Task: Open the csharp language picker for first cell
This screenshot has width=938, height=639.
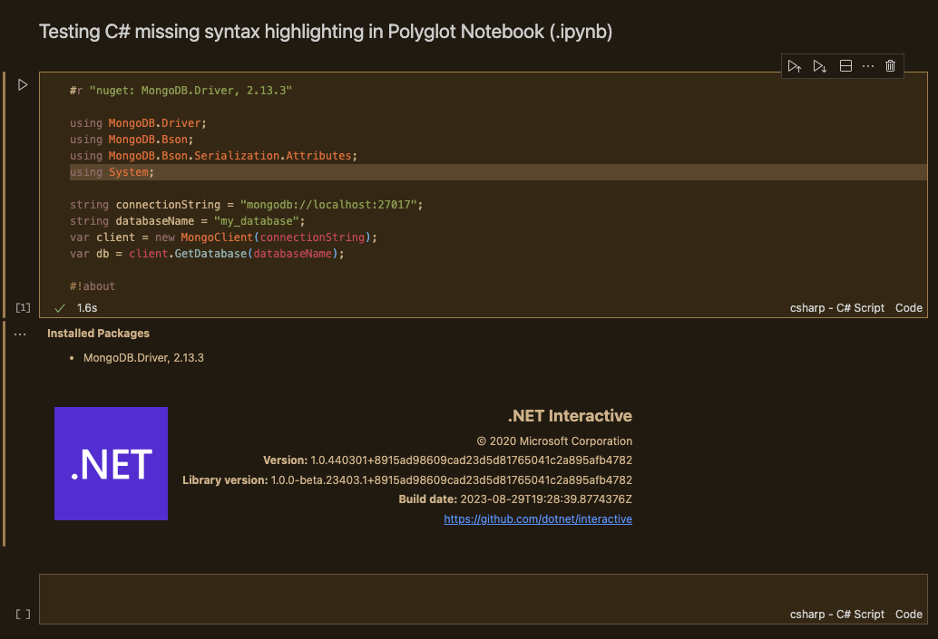Action: [837, 307]
